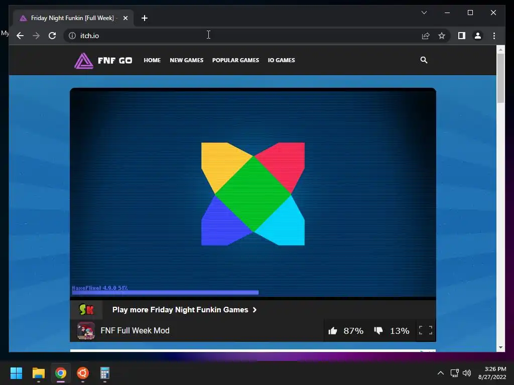514x385 pixels.
Task: Open the site search magnifier icon
Action: (424, 60)
